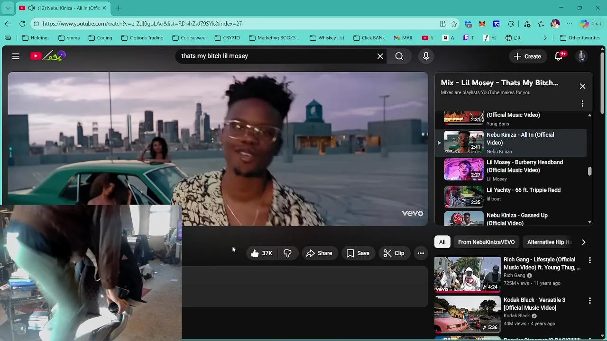This screenshot has width=607, height=341.
Task: Open the browser profile picture
Action: [x=555, y=24]
